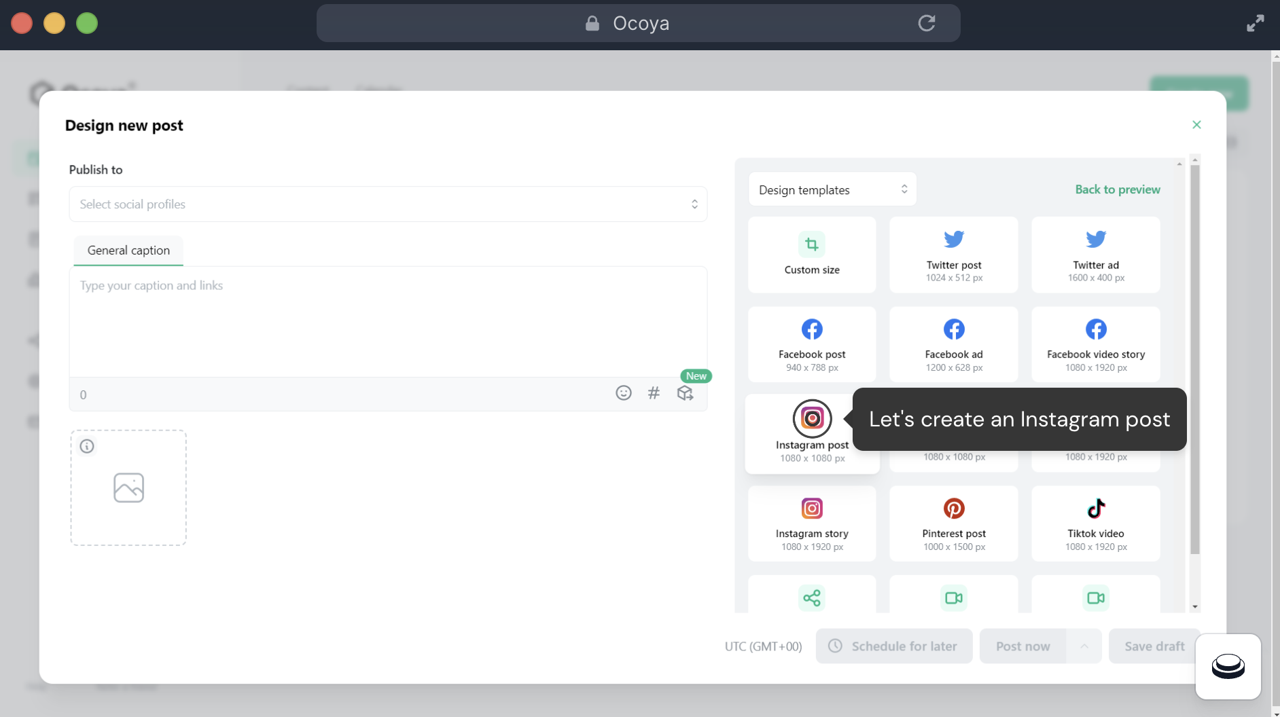Choose the Pinterest post template

coord(953,523)
